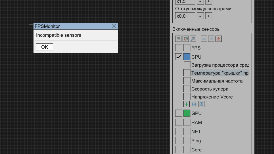This screenshot has height=154, width=274.
Task: Click the swatch beside Напряжение Vcore
Action: click(187, 97)
